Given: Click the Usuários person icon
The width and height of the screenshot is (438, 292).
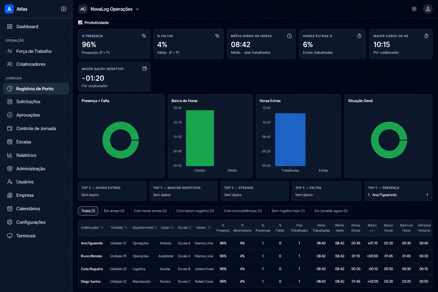Looking at the screenshot, I should (10, 182).
